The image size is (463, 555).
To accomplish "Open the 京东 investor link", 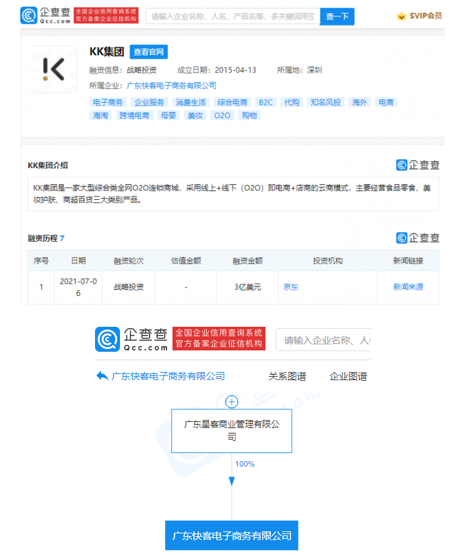I will pyautogui.click(x=290, y=287).
